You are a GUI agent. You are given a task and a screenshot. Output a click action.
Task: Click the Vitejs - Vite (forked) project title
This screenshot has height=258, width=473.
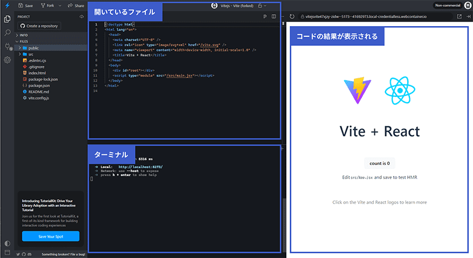pos(237,6)
